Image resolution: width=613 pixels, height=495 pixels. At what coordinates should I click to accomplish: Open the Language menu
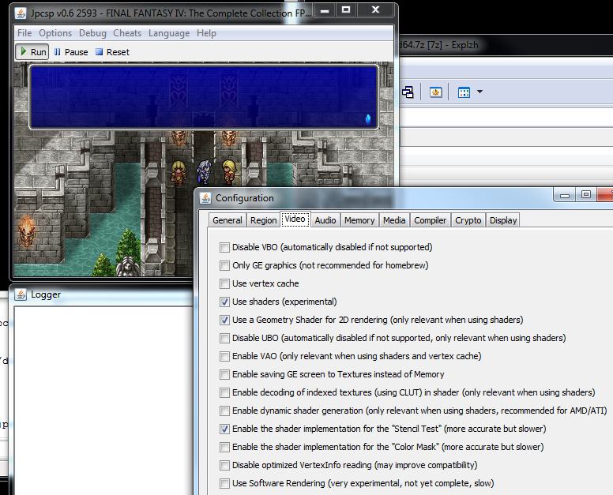pos(169,33)
